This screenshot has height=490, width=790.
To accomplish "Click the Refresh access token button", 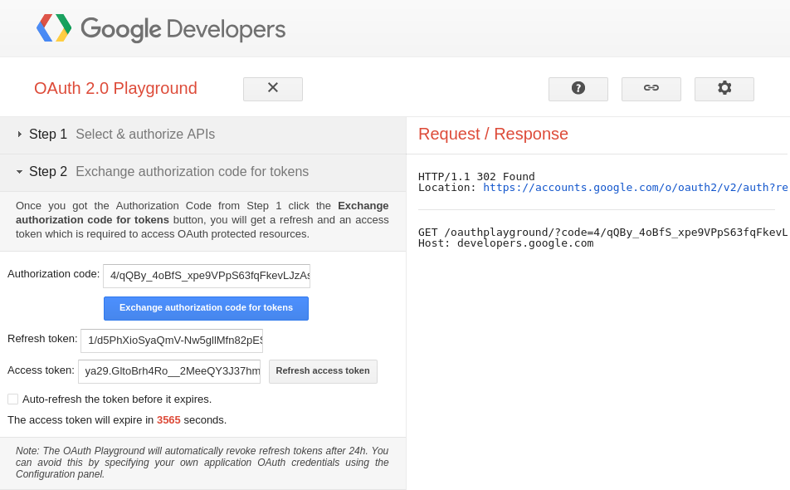I will [323, 371].
